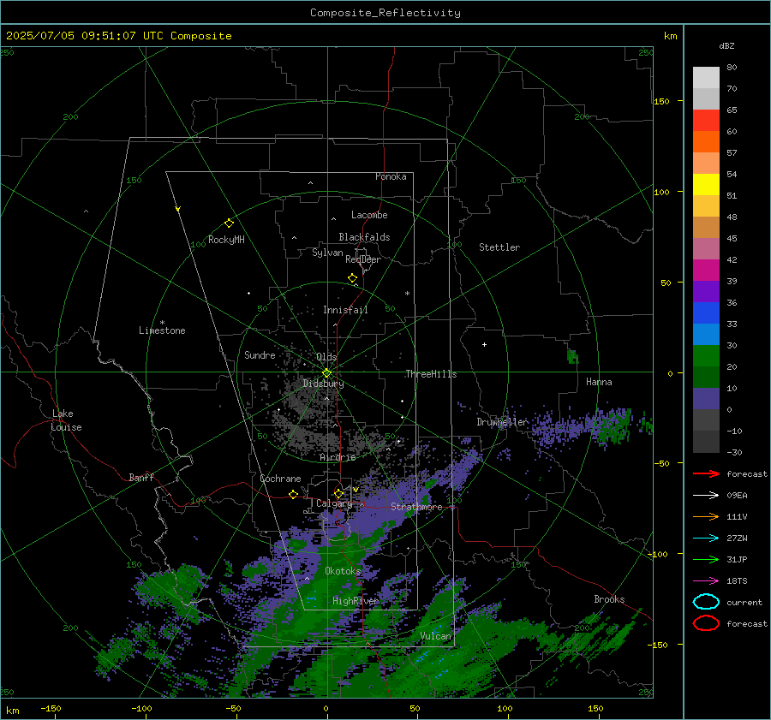Click the white 09EA arrow icon

[706, 496]
